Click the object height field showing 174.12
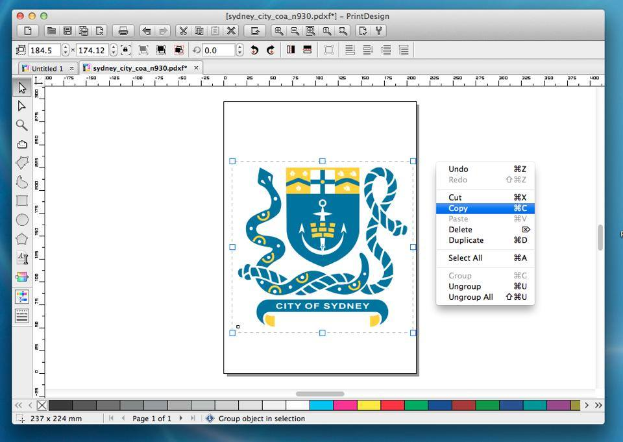Image resolution: width=623 pixels, height=442 pixels. (x=92, y=50)
